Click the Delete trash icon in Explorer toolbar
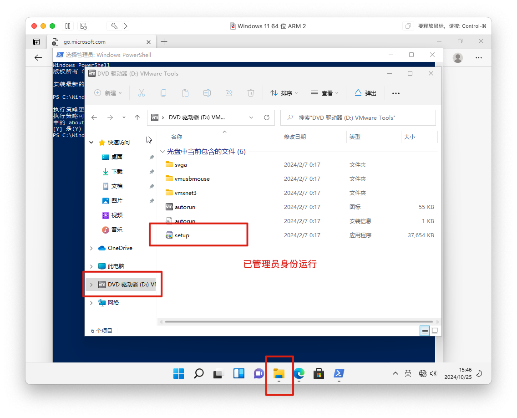This screenshot has width=517, height=418. click(x=251, y=93)
